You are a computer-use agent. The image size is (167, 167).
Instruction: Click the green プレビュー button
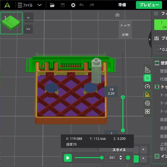tap(149, 5)
